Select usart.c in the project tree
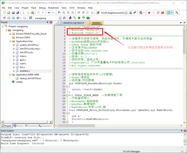Viewport: 187px width, 153px height. click(23, 63)
